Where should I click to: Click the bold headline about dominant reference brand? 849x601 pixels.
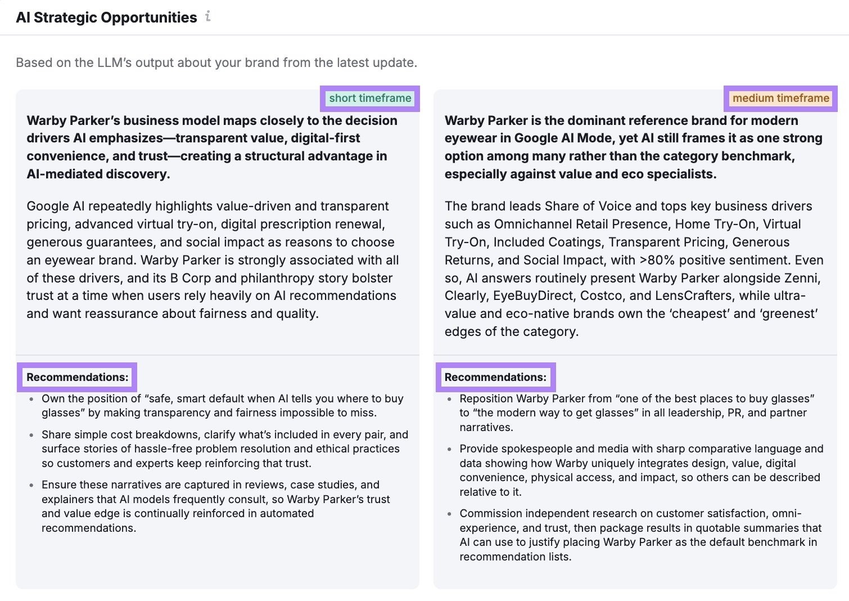(633, 147)
